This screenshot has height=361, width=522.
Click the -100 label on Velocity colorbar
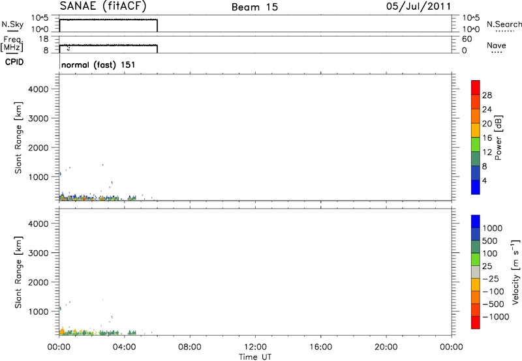pyautogui.click(x=493, y=291)
